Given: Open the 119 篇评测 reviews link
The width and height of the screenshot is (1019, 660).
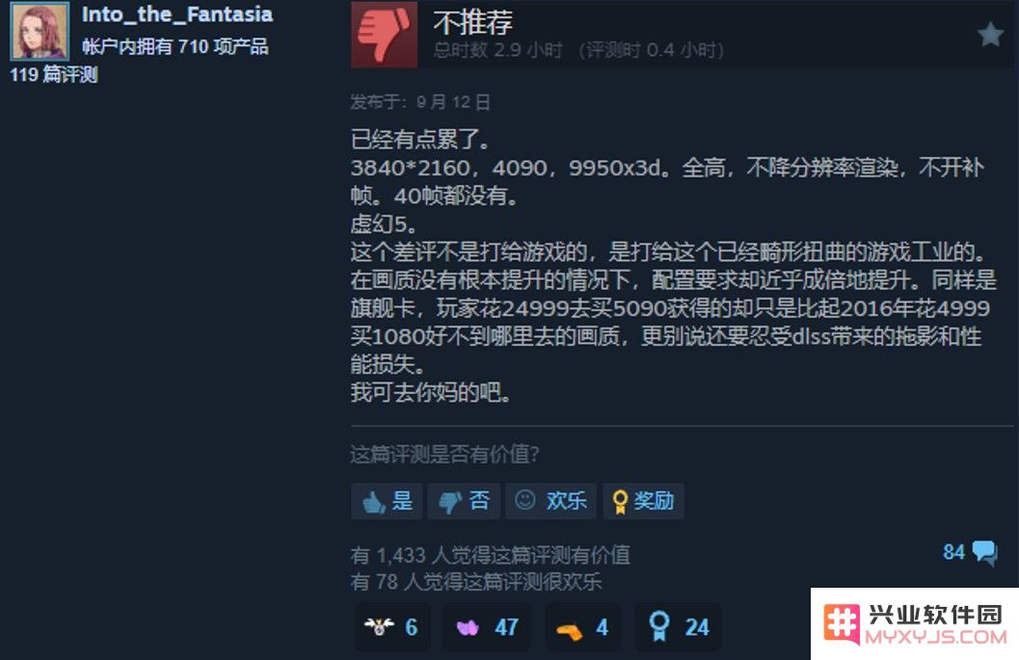Looking at the screenshot, I should click(x=54, y=75).
